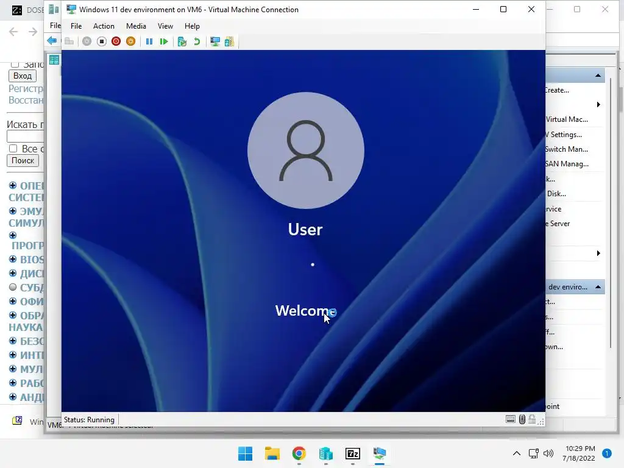The height and width of the screenshot is (468, 624).
Task: Click the Share toolbar icon after Enhanced Session
Action: (230, 41)
